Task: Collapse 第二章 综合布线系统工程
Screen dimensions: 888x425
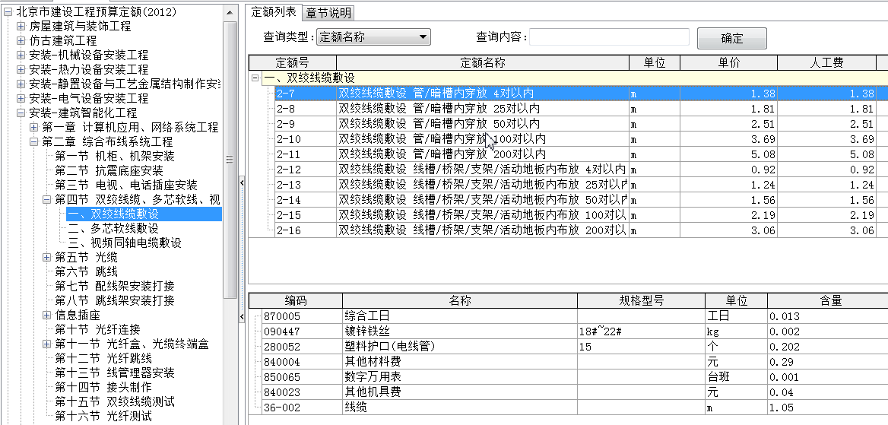Action: [34, 141]
